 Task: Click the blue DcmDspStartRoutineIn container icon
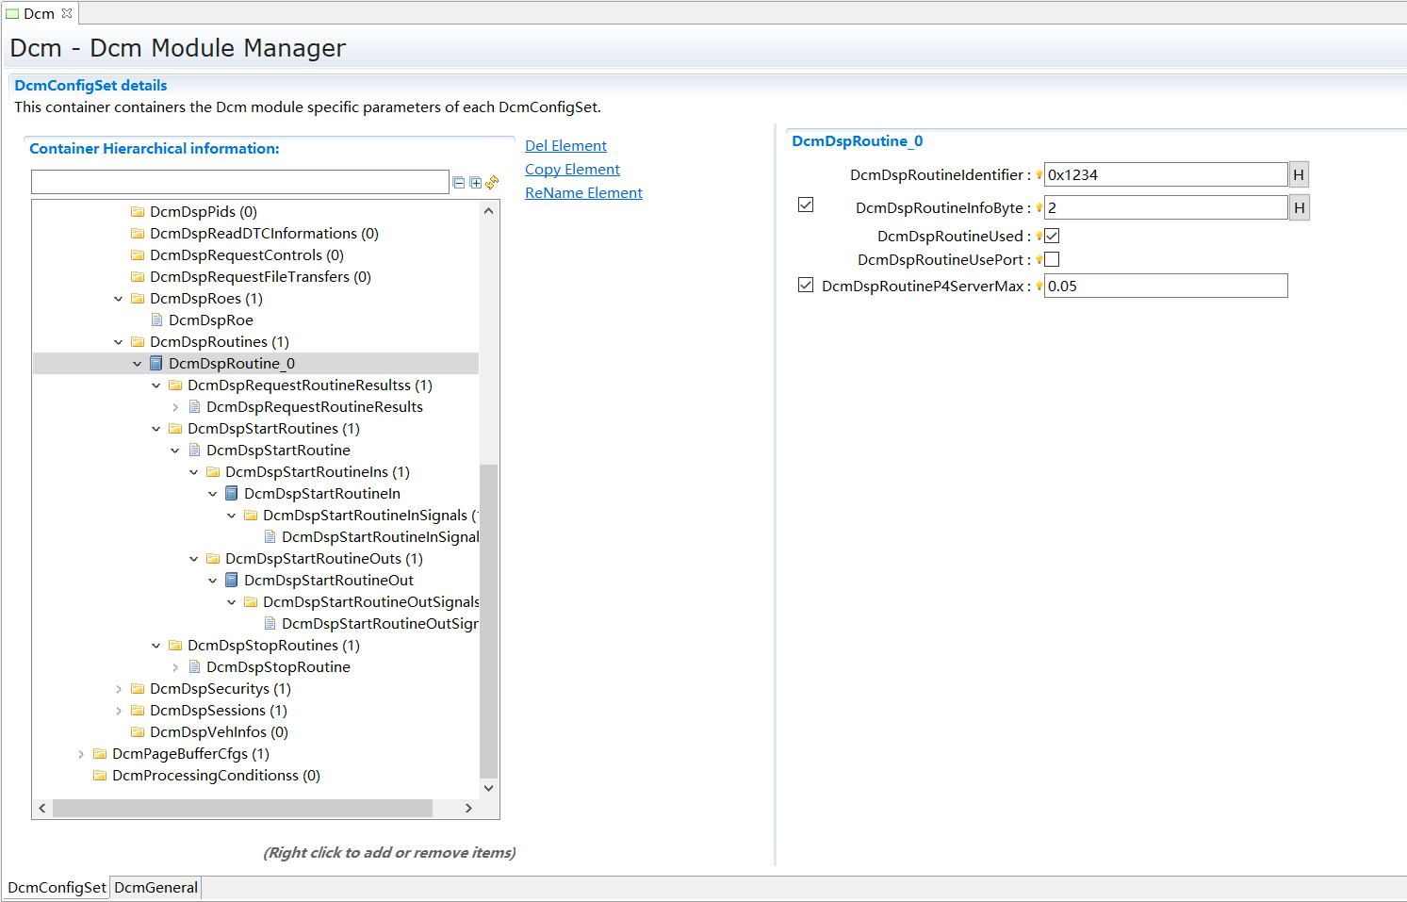232,493
